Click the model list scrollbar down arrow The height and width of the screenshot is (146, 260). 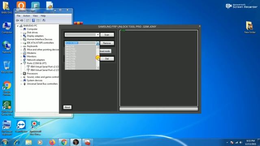point(98,68)
